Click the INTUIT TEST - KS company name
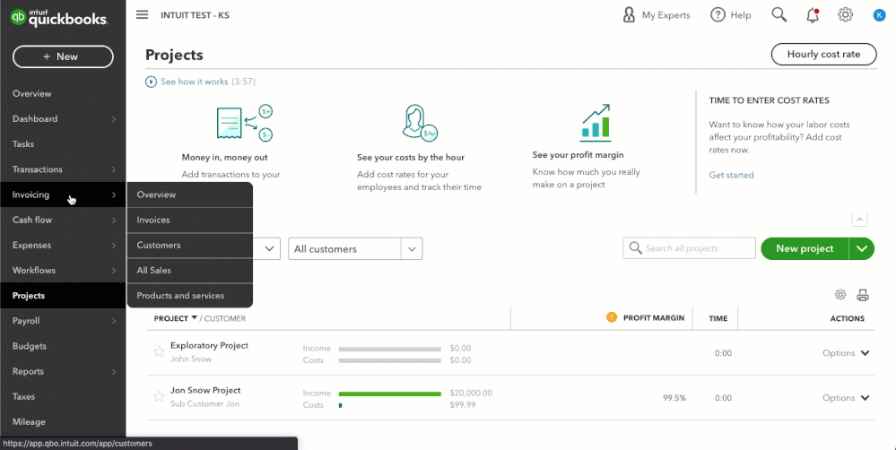This screenshot has height=450, width=896. 196,15
